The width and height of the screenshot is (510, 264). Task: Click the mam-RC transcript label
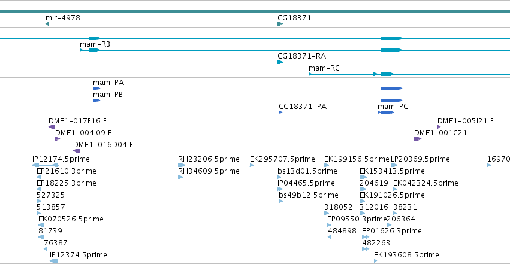(324, 68)
